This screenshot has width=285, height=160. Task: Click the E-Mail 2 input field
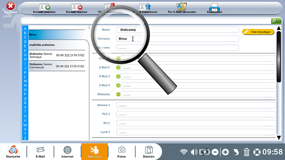tap(199, 68)
